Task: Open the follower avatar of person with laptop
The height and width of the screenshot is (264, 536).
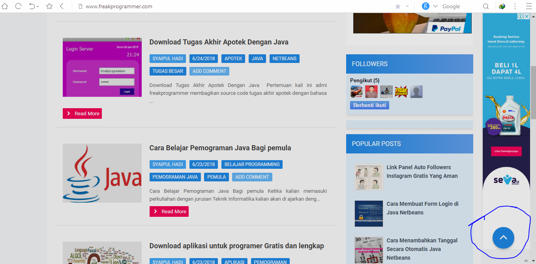Action: [x=386, y=92]
